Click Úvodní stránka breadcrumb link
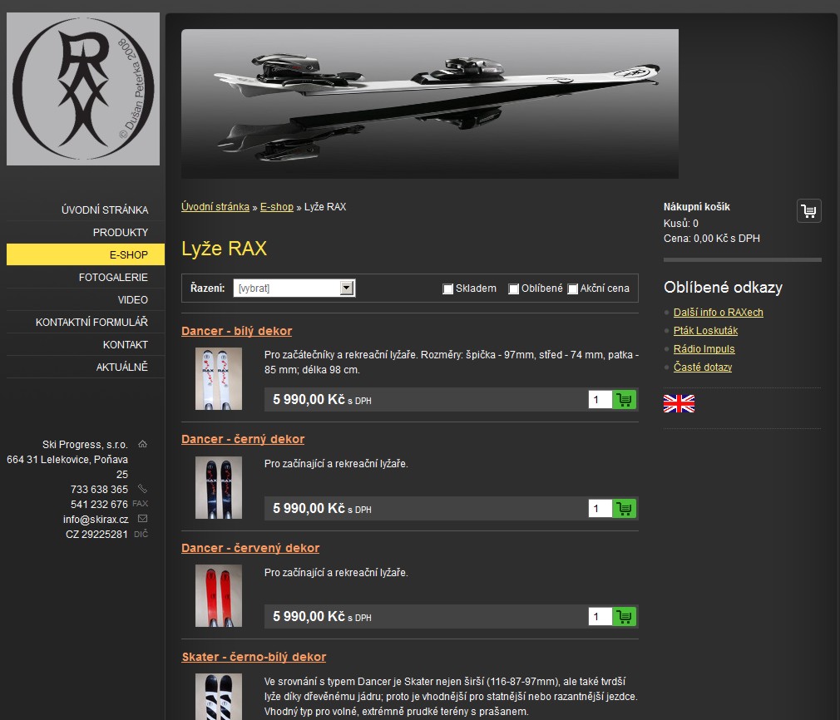The width and height of the screenshot is (840, 720). point(215,207)
